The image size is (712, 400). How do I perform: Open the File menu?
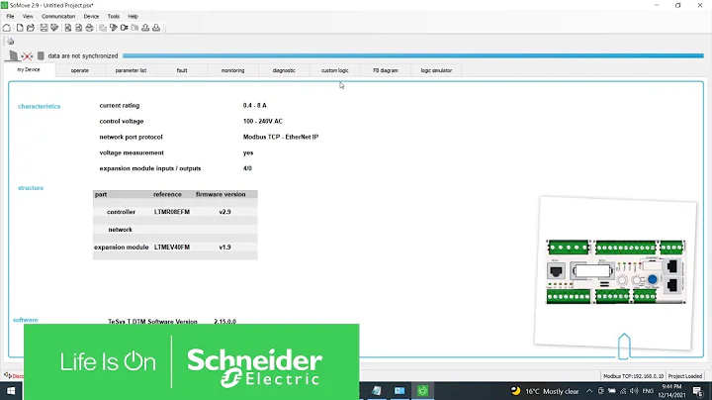(10, 17)
